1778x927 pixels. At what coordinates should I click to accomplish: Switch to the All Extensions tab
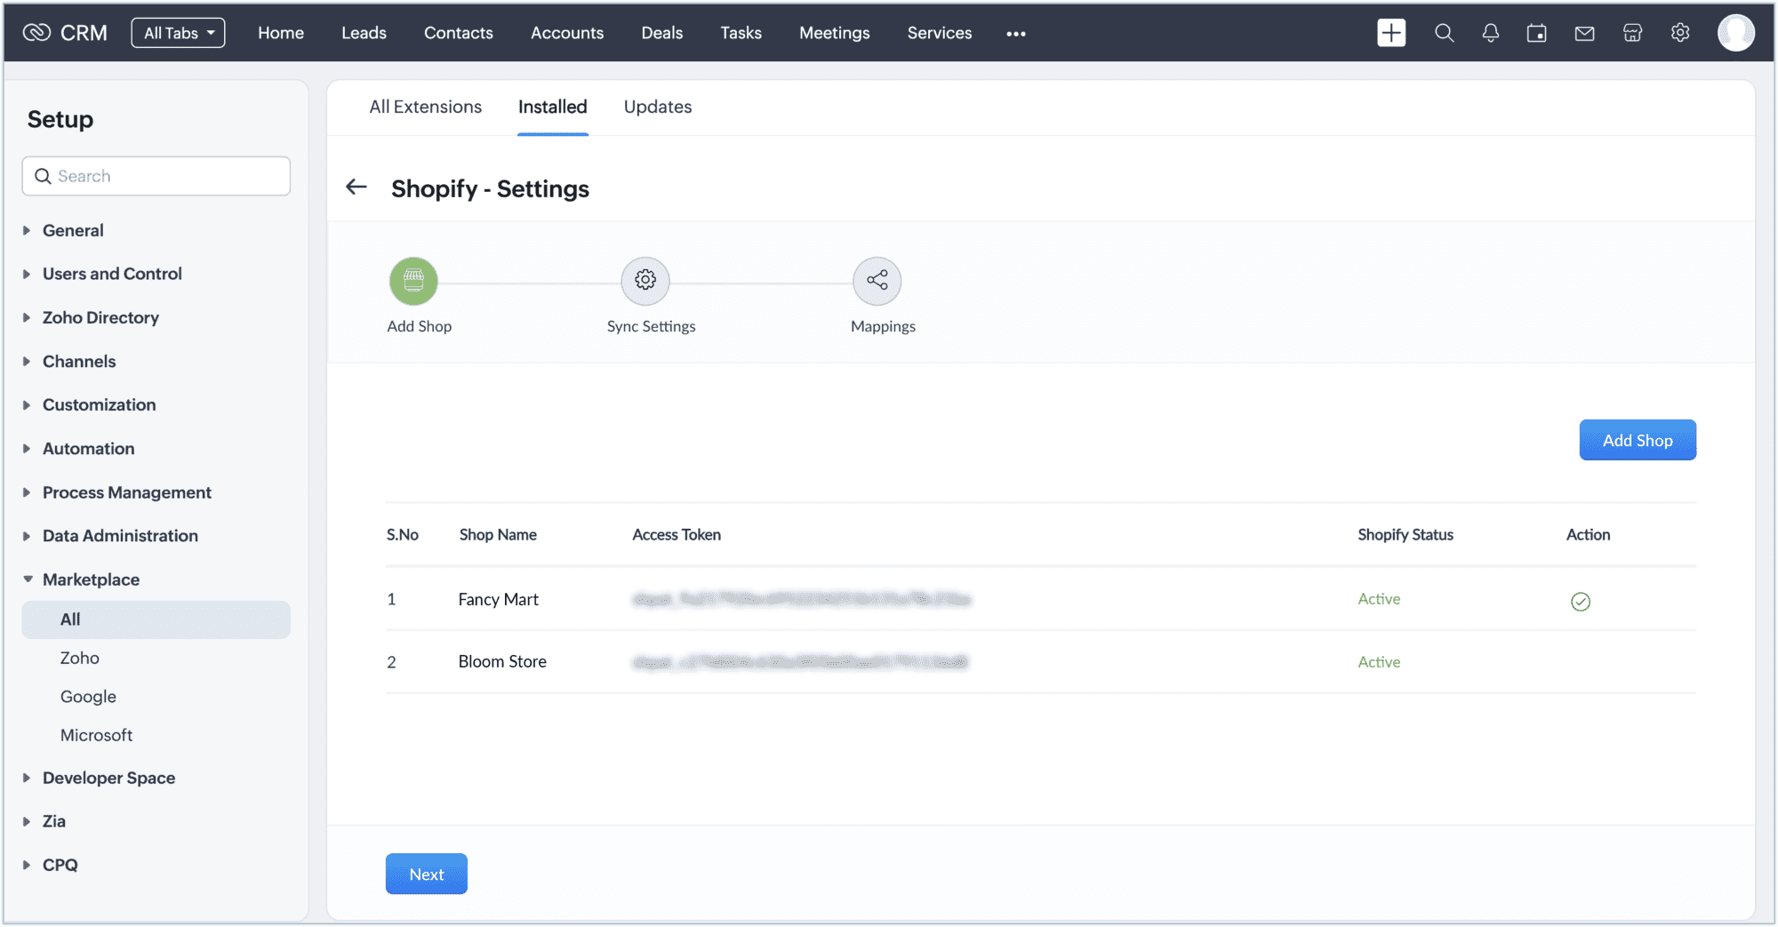pyautogui.click(x=425, y=107)
